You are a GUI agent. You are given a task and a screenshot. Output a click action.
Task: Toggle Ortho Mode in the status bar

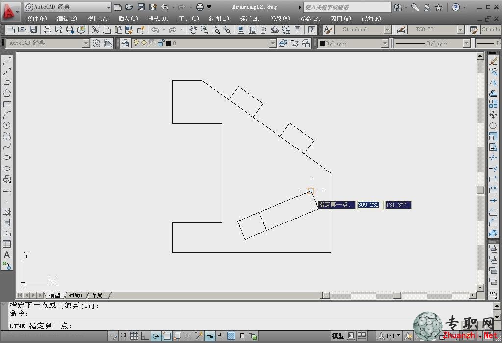point(145,336)
